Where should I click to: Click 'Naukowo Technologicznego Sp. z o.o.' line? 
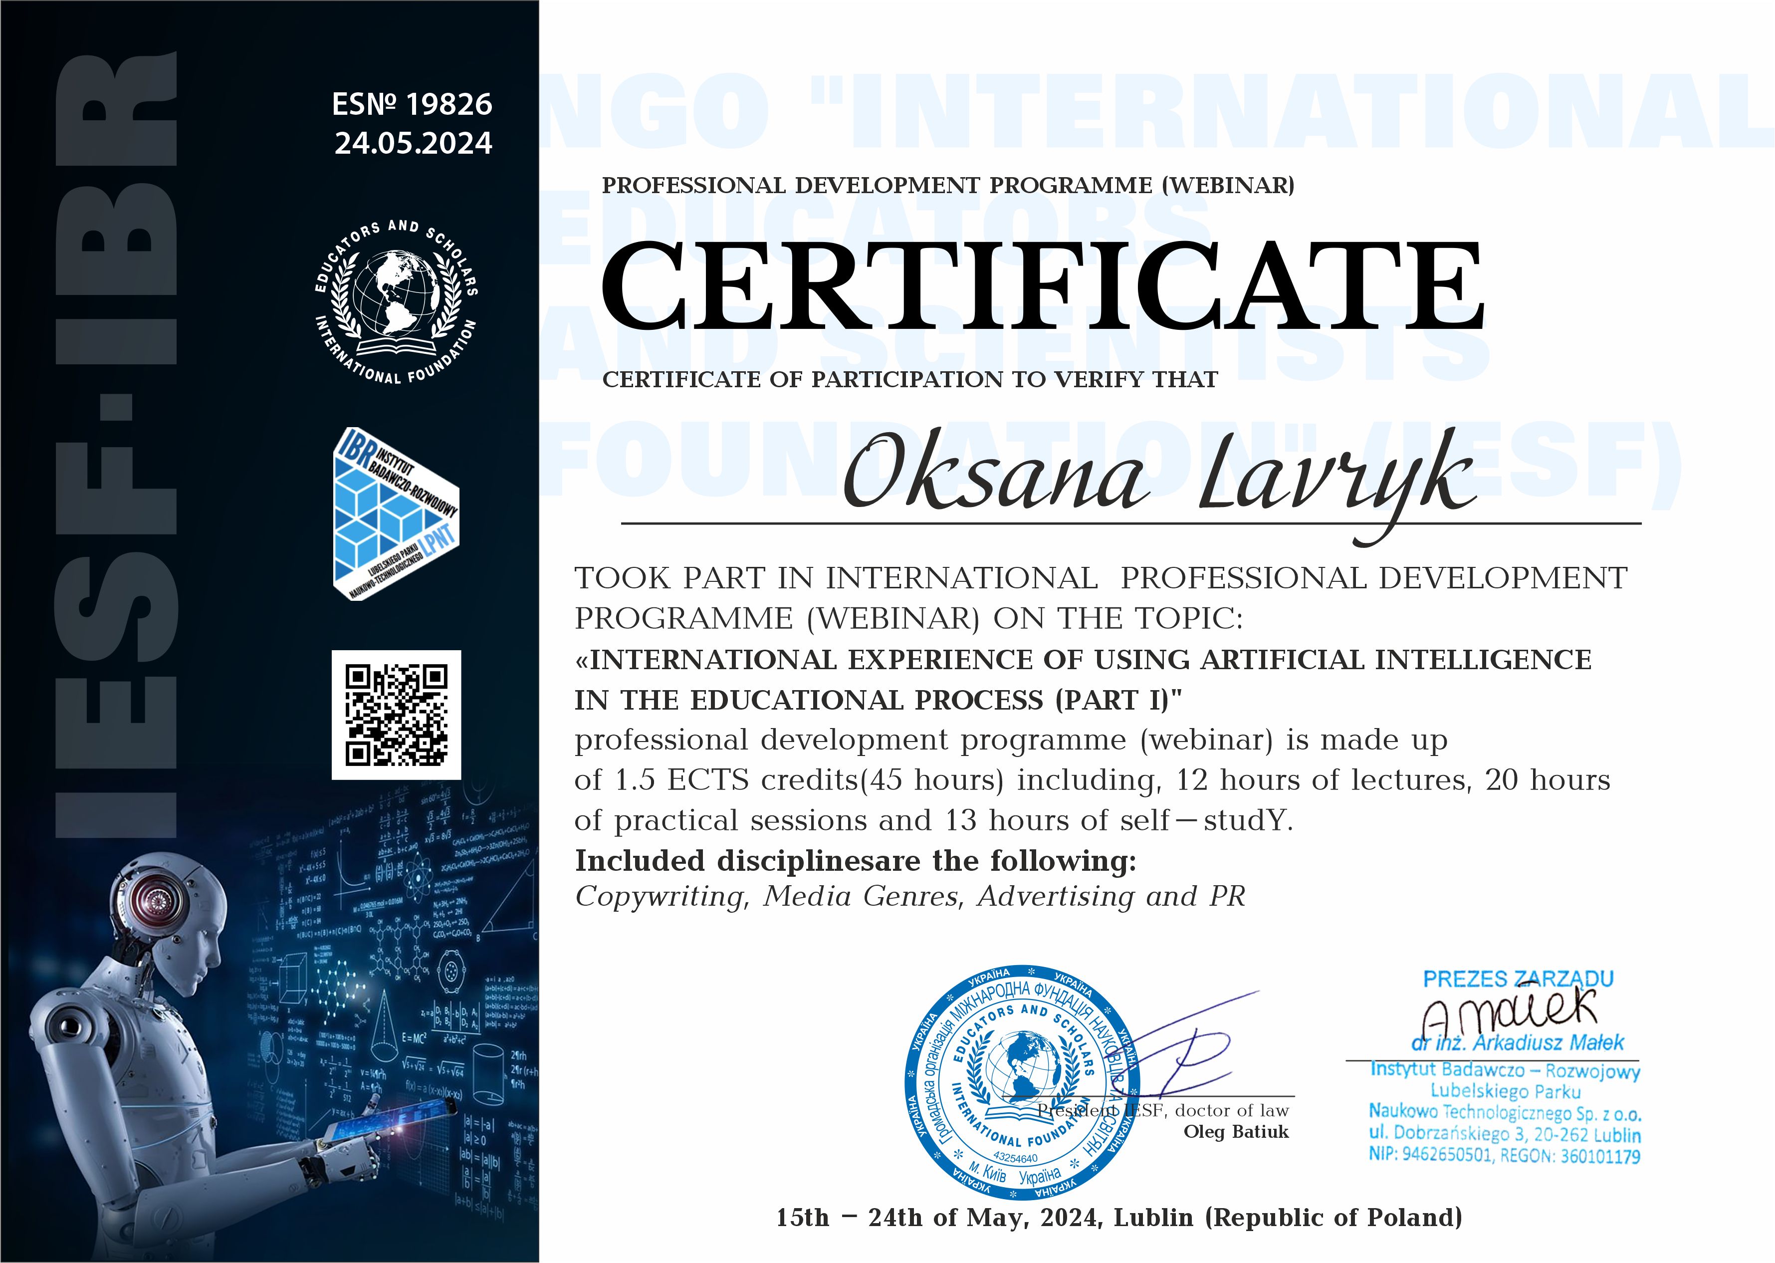(x=1505, y=1113)
